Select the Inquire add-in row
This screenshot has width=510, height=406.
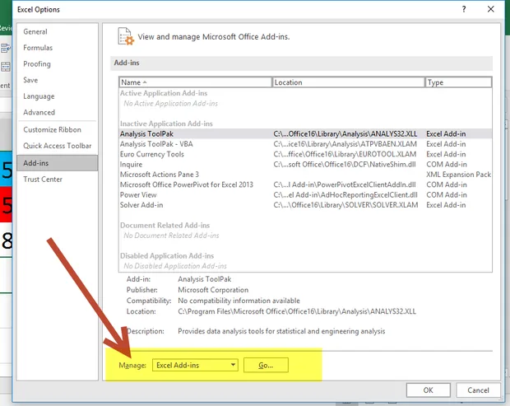click(x=305, y=165)
